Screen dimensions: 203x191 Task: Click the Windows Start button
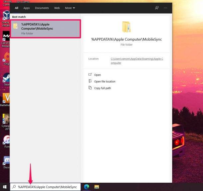pos(5,187)
